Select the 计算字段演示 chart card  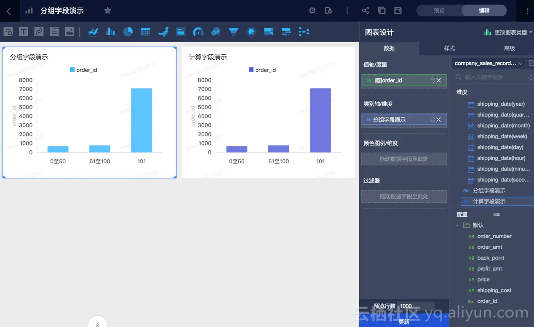(268, 112)
